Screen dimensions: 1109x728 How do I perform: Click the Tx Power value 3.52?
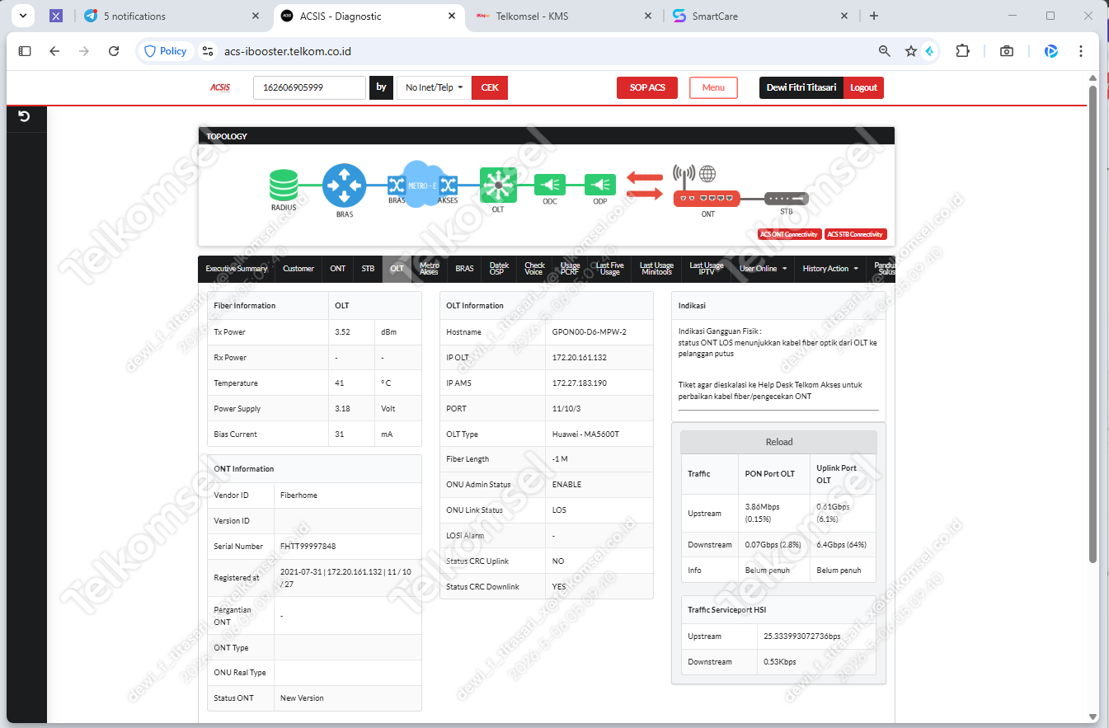click(x=343, y=332)
